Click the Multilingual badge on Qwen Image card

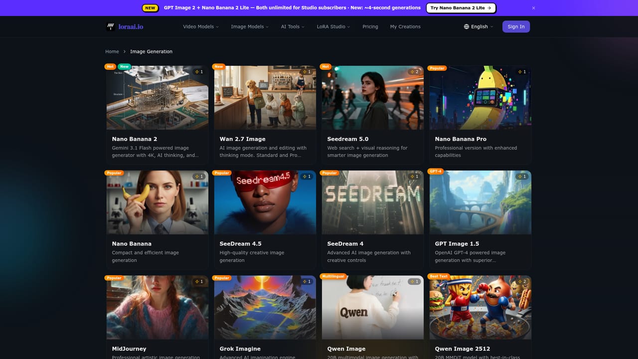click(333, 276)
